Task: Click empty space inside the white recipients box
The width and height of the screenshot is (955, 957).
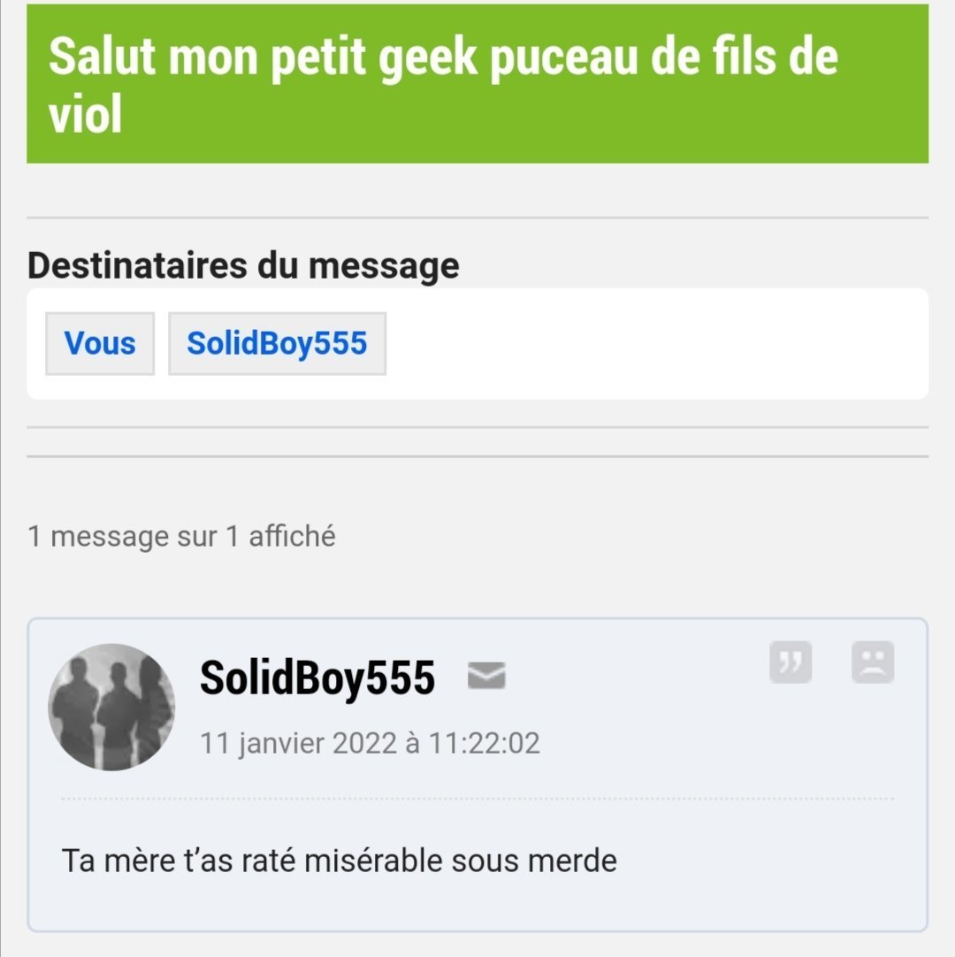Action: 656,343
